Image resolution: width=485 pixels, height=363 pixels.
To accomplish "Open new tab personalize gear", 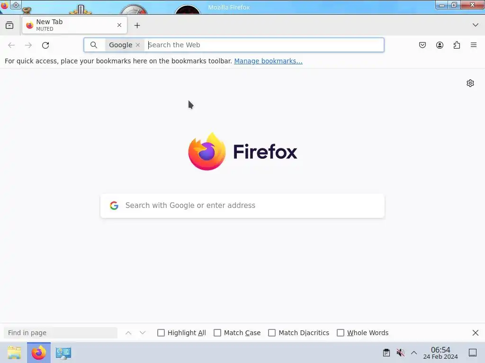I will pyautogui.click(x=470, y=83).
